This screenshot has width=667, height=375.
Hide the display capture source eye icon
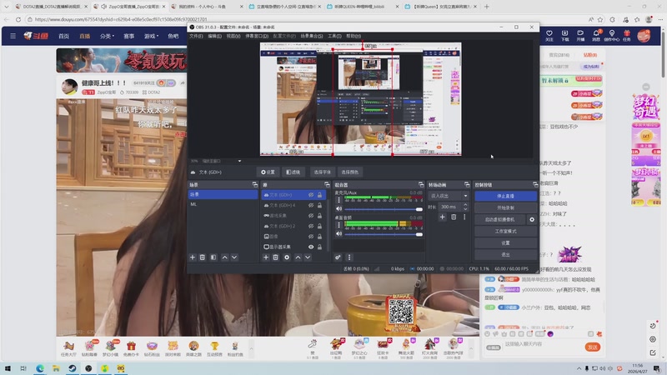(x=311, y=247)
